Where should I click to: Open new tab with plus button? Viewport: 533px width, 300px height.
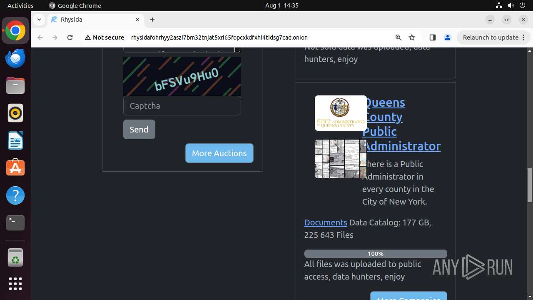[152, 20]
